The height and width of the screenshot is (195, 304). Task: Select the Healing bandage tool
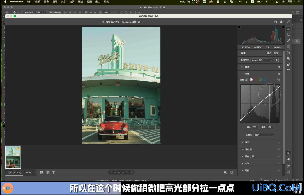coord(288,41)
